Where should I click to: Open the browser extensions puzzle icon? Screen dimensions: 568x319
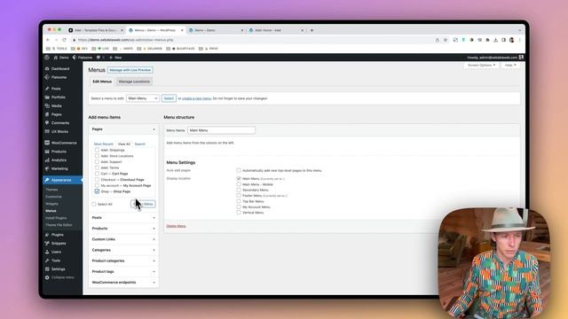pos(487,40)
